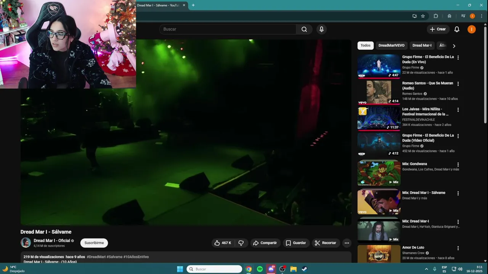This screenshot has height=274, width=488.
Task: Select the Todos filter chip
Action: point(366,45)
